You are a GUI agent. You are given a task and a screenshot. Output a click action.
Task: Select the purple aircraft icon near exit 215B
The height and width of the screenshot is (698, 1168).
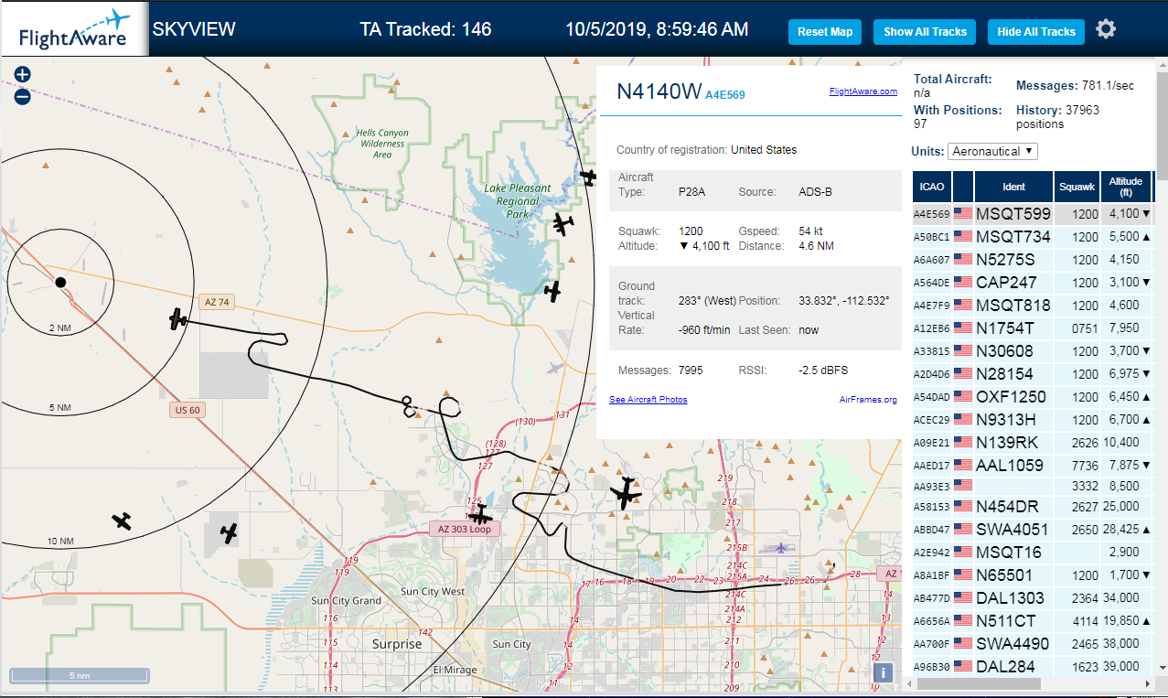tap(780, 548)
